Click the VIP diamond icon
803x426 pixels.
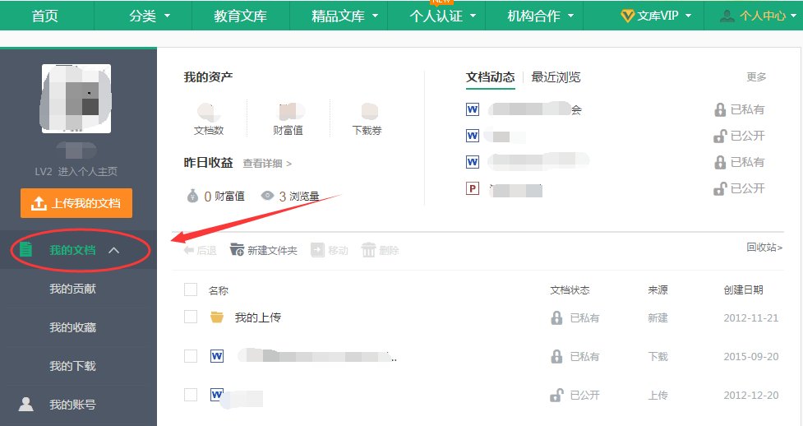click(627, 16)
